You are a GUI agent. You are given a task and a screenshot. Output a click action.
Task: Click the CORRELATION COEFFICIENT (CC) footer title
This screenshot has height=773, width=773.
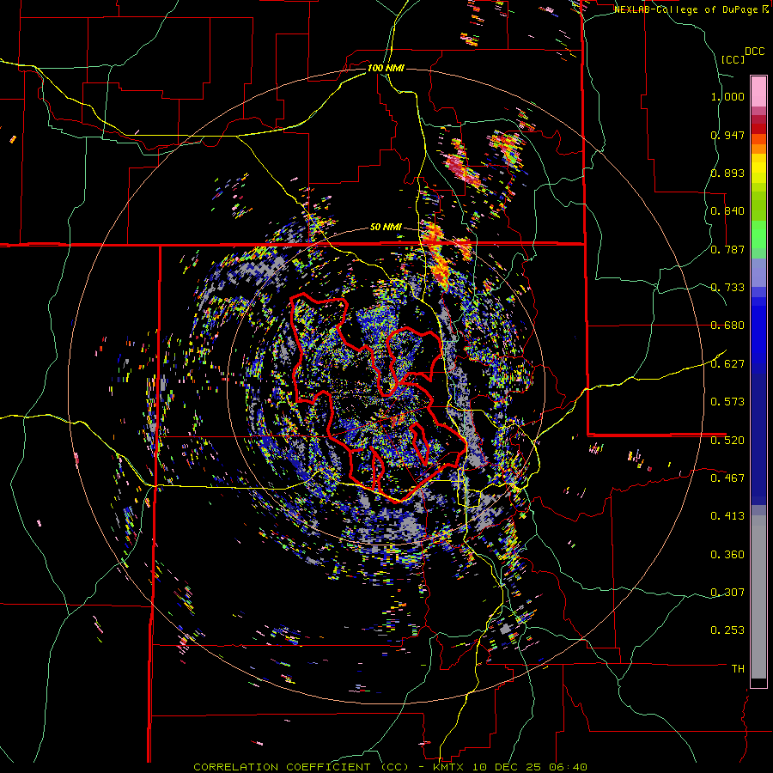301,767
